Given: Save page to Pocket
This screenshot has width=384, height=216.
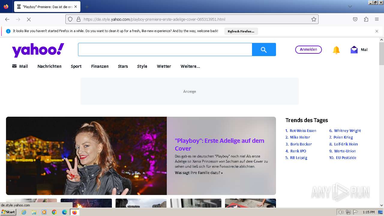Looking at the screenshot, I should [x=355, y=19].
